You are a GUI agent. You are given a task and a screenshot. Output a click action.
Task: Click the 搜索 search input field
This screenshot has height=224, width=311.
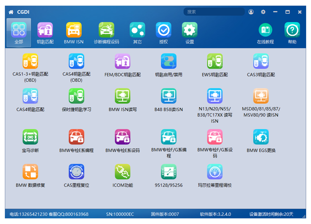tap(214, 12)
